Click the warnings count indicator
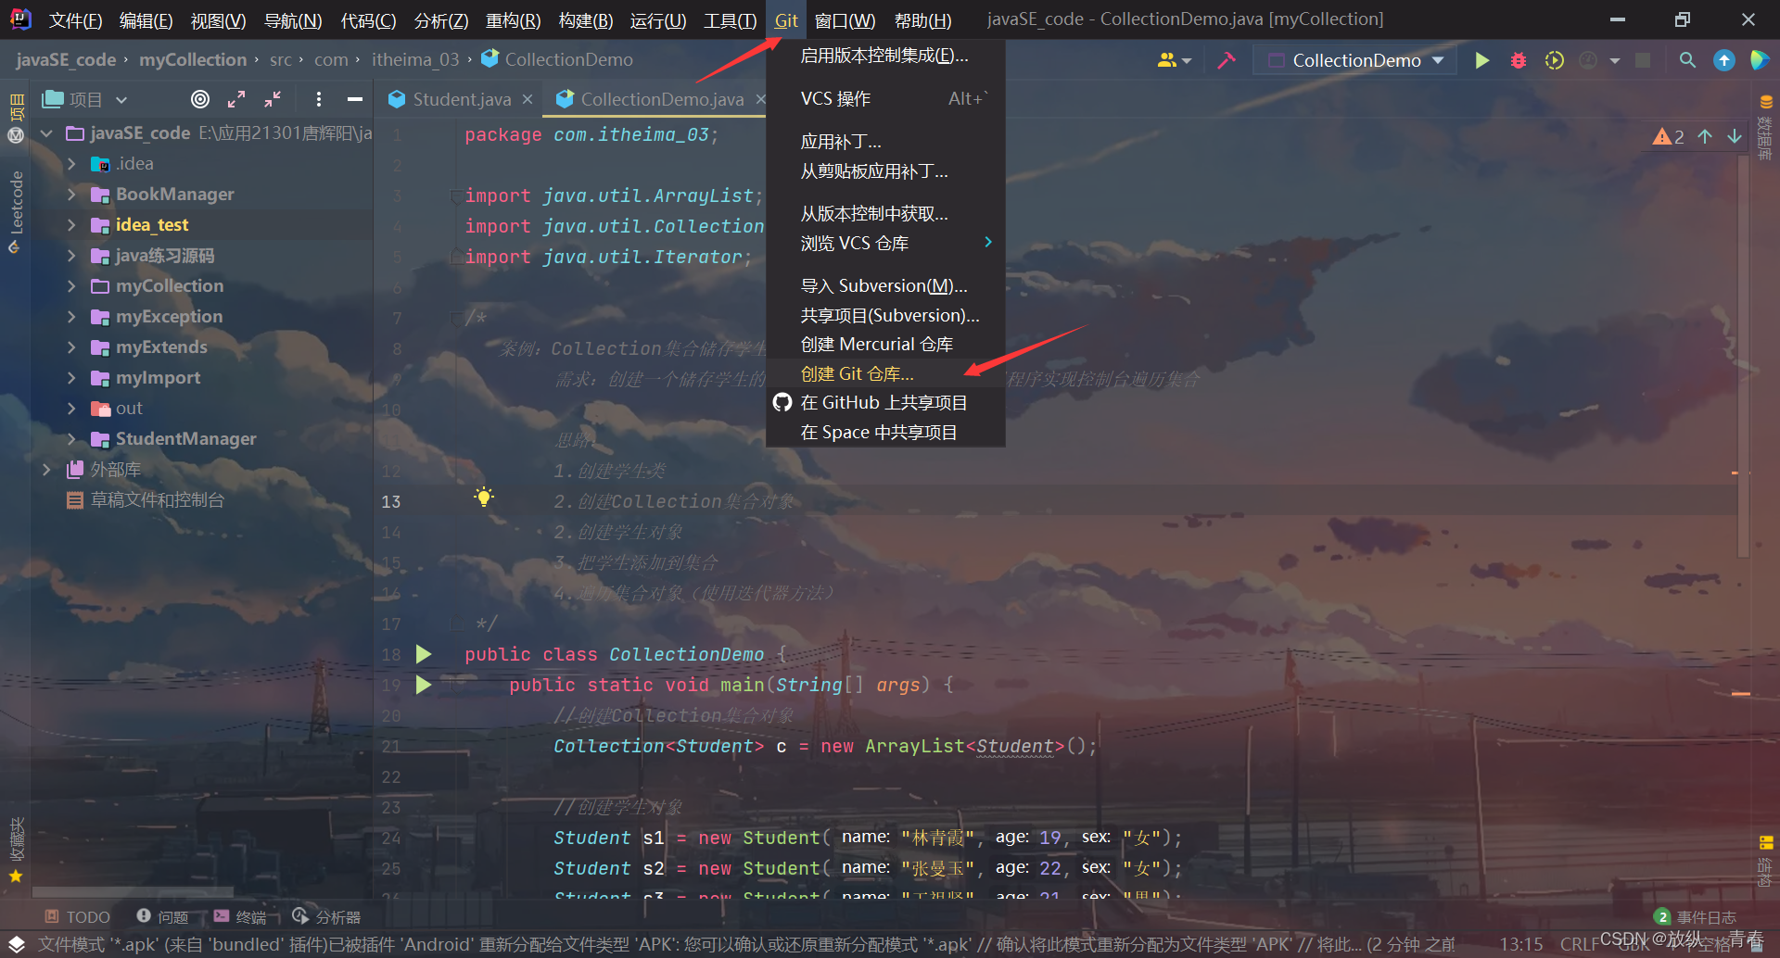 pyautogui.click(x=1668, y=136)
